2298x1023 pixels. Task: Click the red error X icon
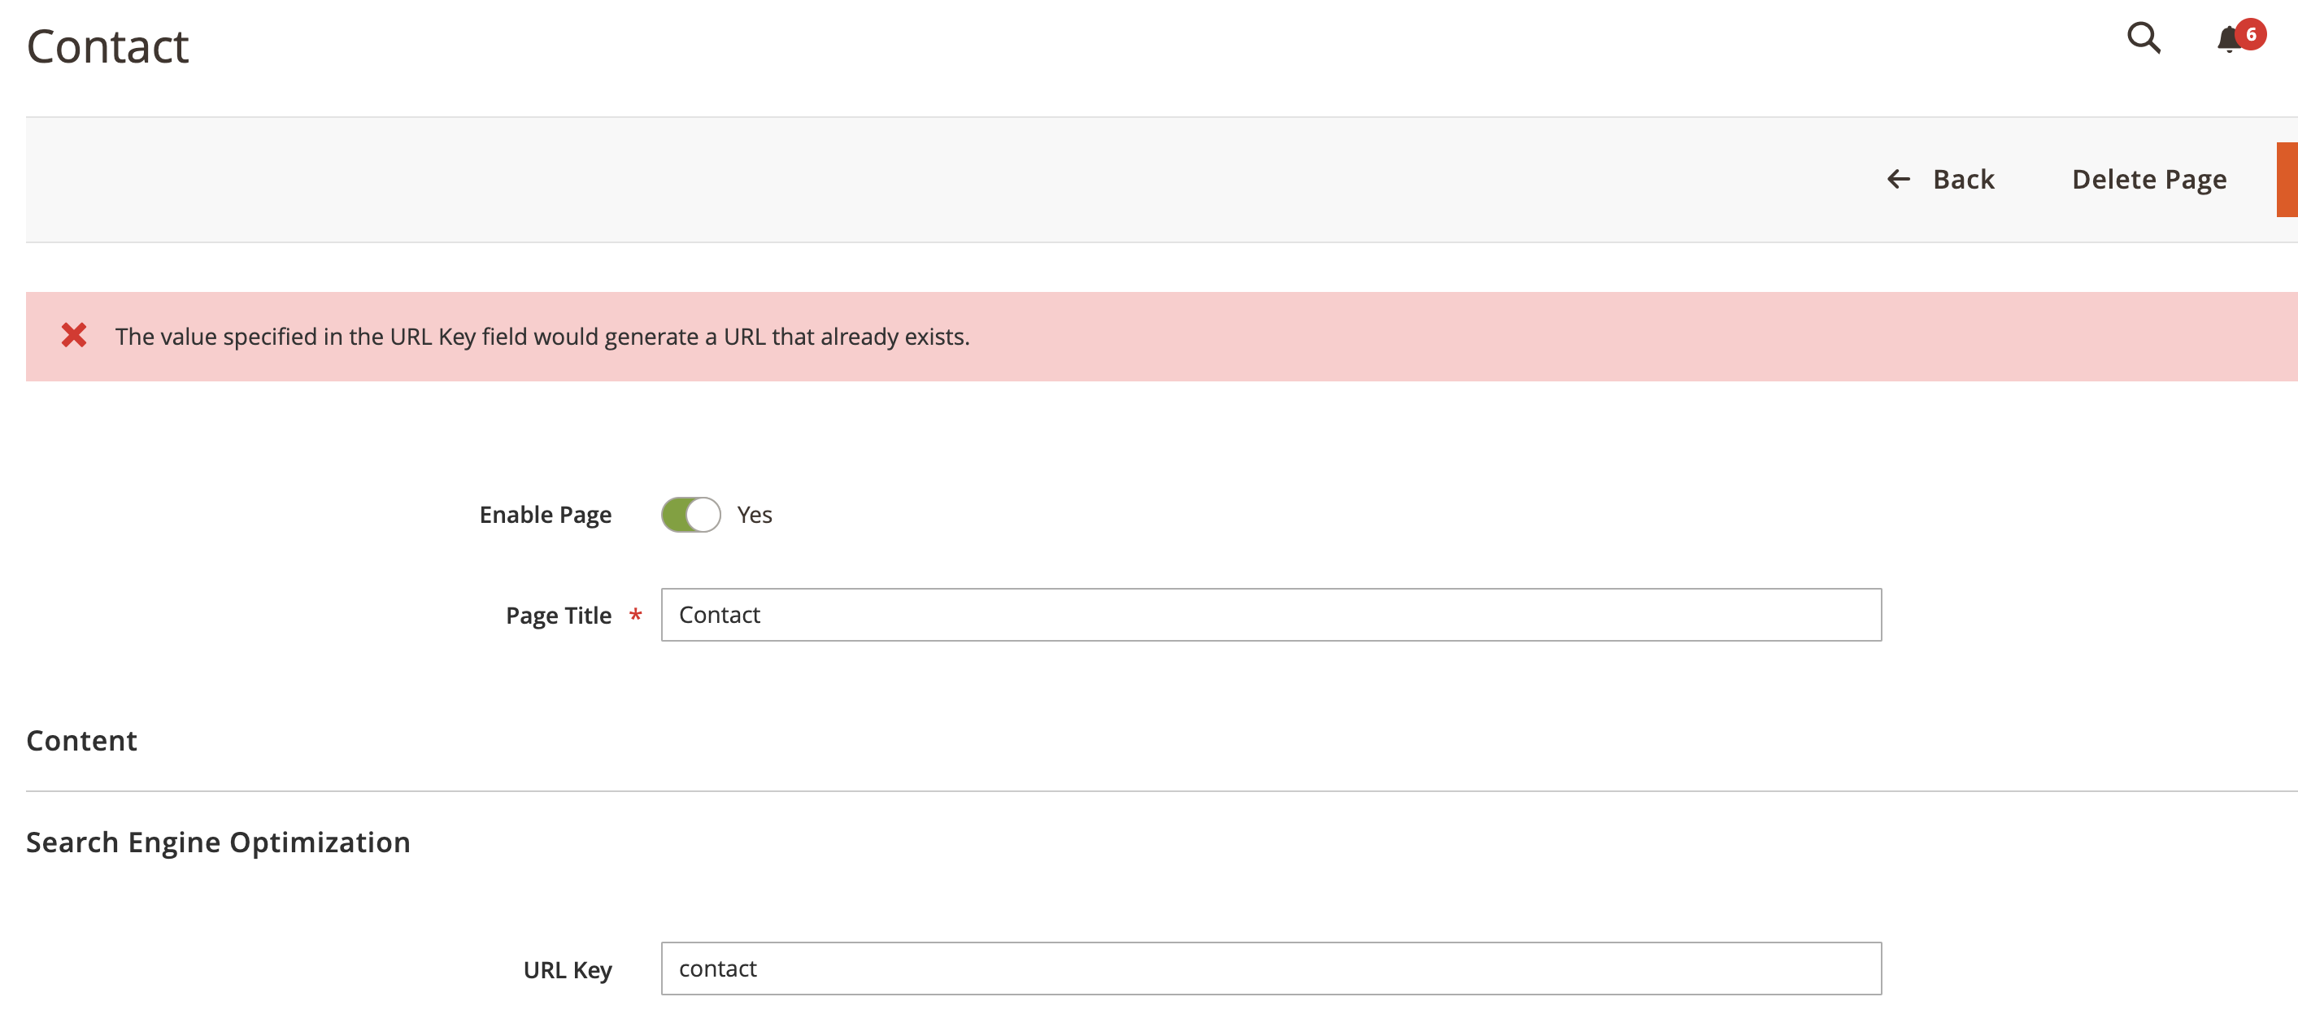[75, 334]
